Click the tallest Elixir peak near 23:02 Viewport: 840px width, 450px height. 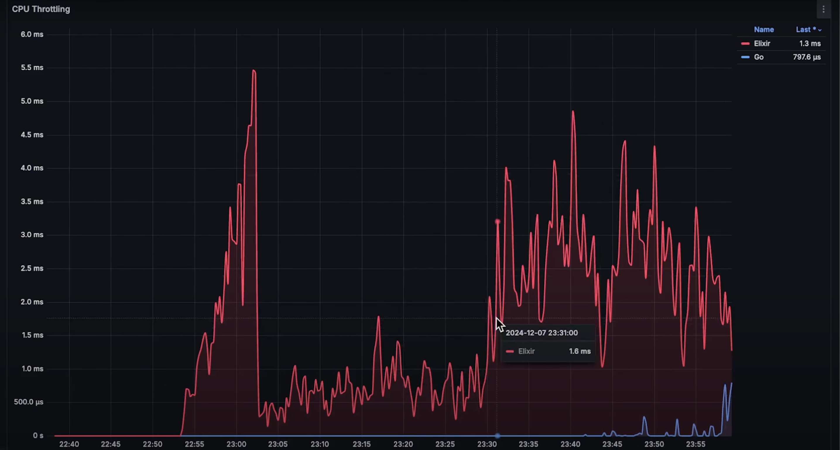254,71
